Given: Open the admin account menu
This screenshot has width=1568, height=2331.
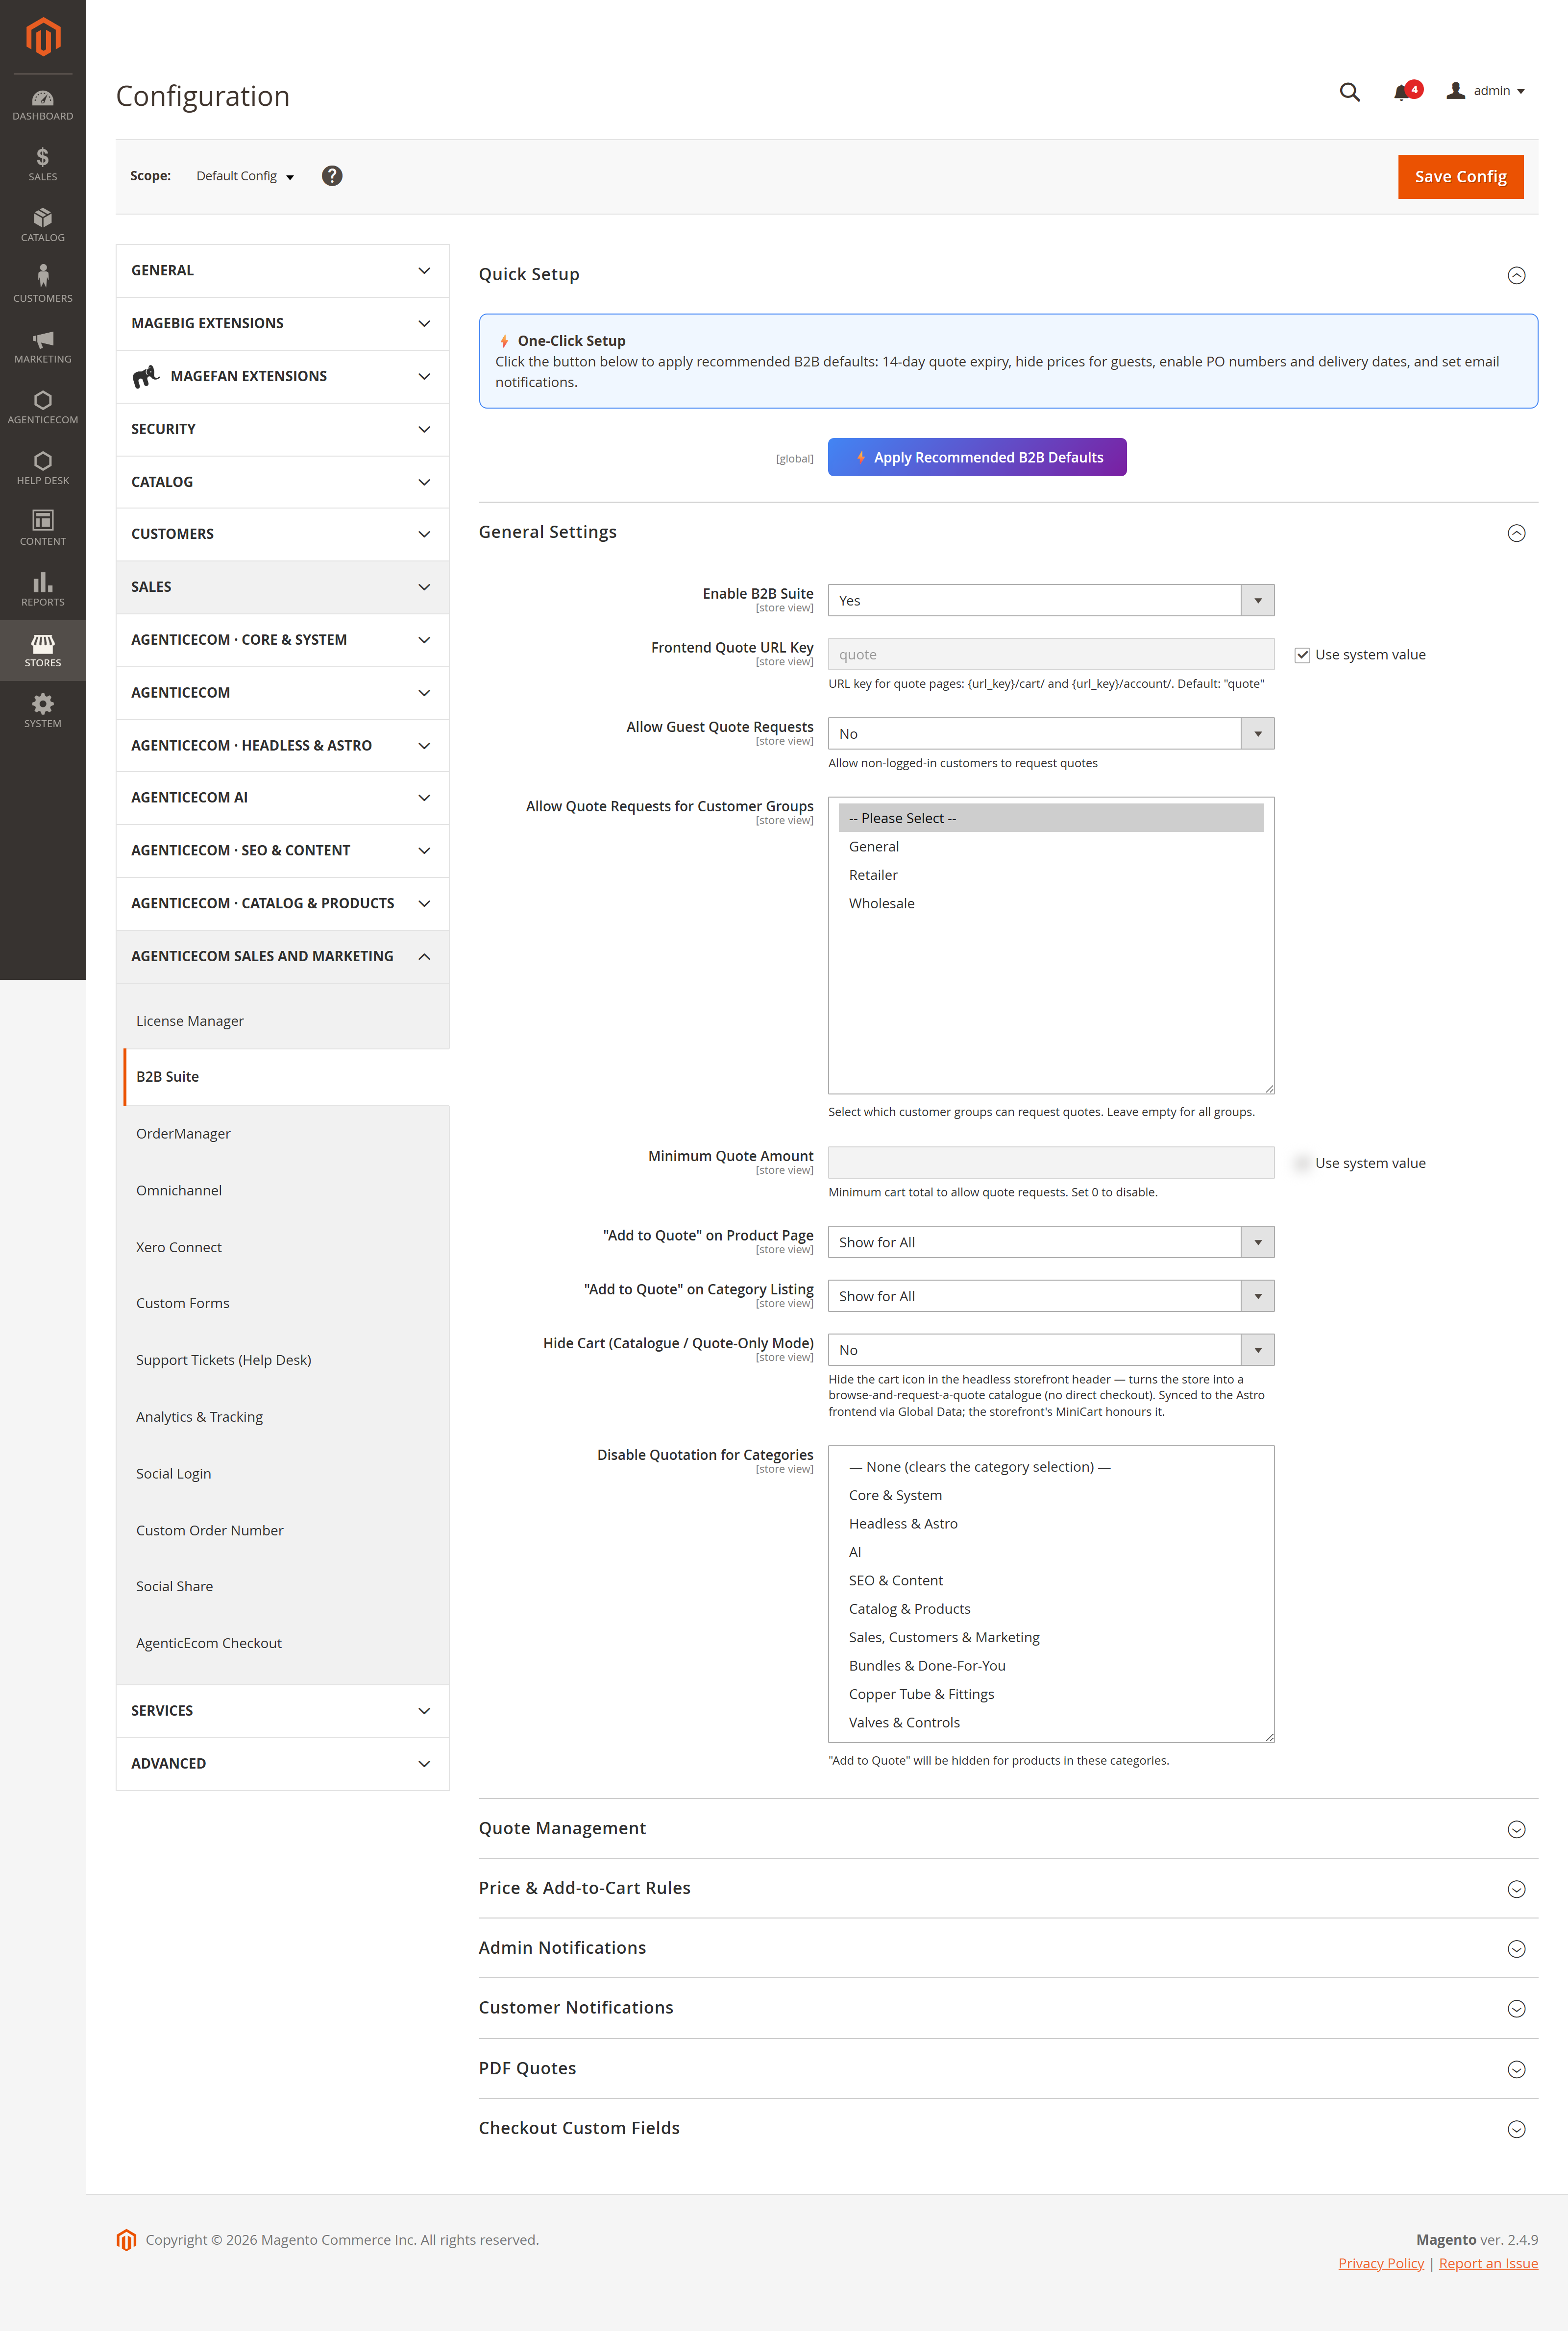Looking at the screenshot, I should click(1486, 92).
